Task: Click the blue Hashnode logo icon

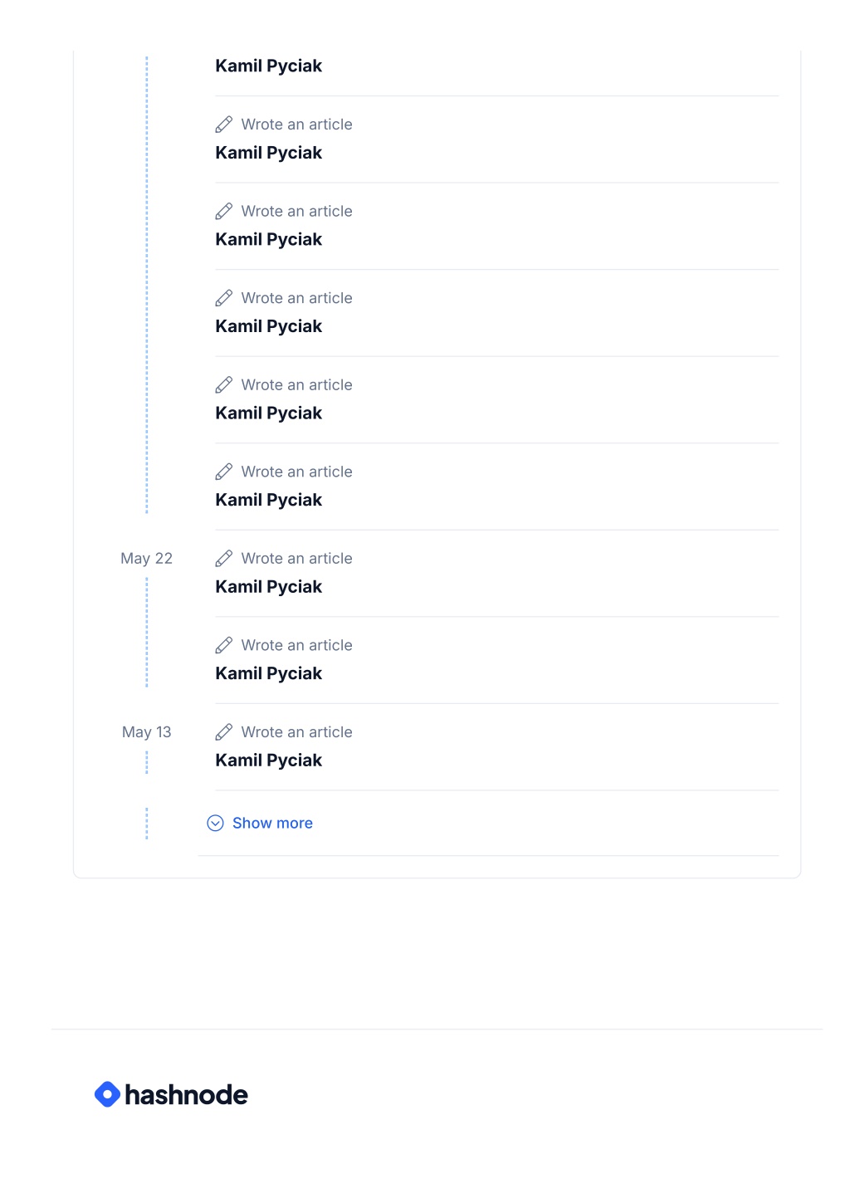Action: (107, 1094)
